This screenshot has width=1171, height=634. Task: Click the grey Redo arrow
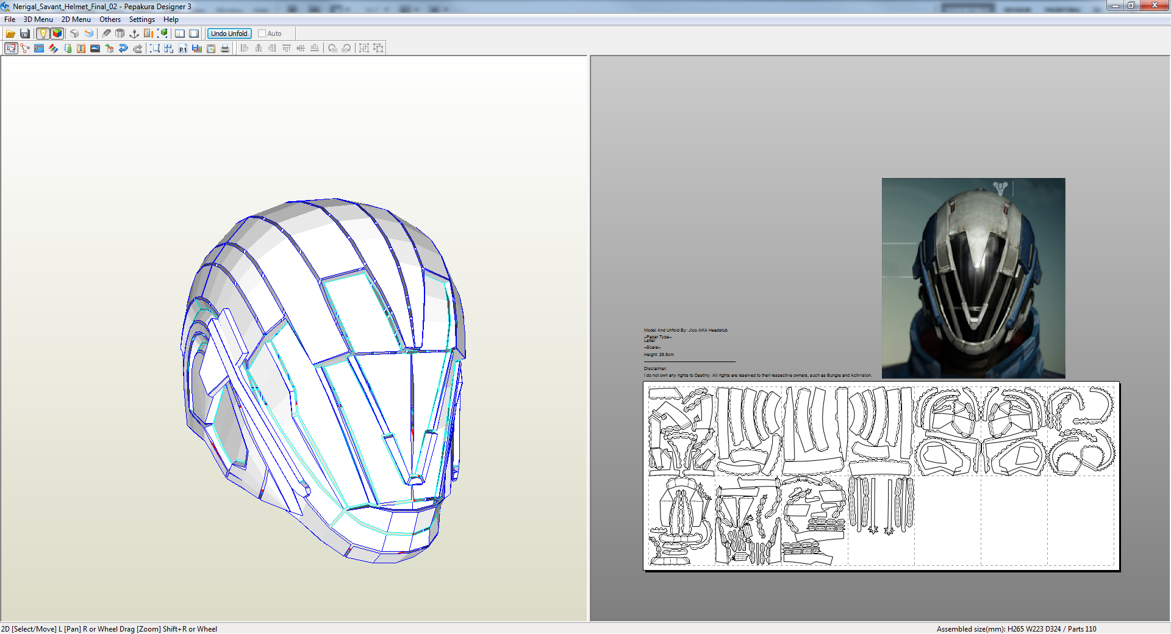tap(137, 48)
